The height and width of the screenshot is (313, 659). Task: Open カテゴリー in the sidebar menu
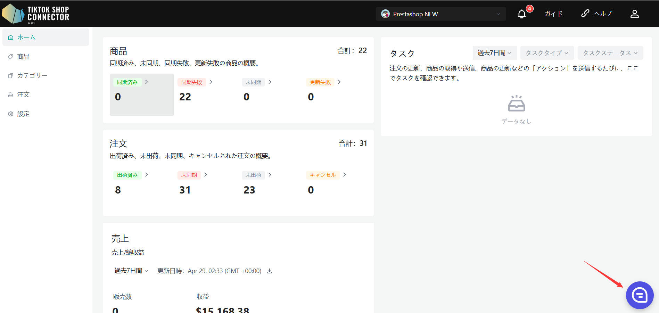(x=32, y=76)
